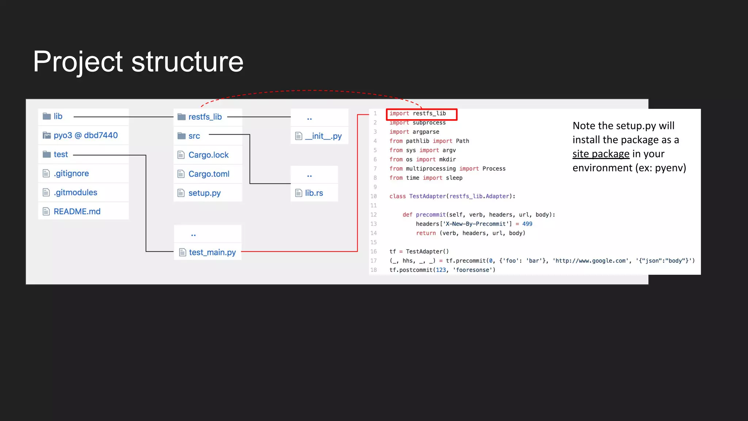This screenshot has height=421, width=748.
Task: Click the lib.rs file icon
Action: point(299,193)
